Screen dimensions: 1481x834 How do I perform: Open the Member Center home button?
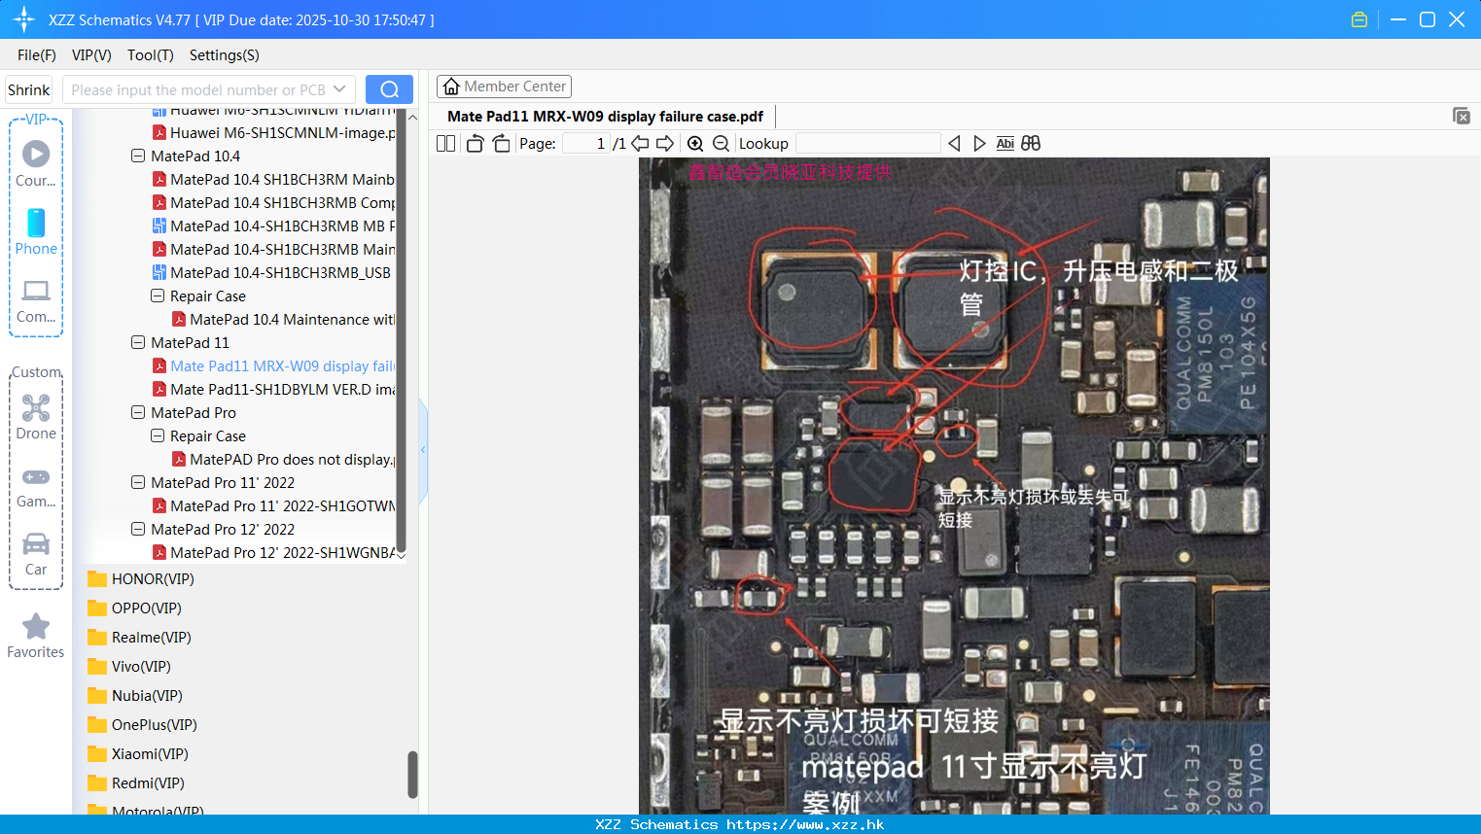point(504,87)
